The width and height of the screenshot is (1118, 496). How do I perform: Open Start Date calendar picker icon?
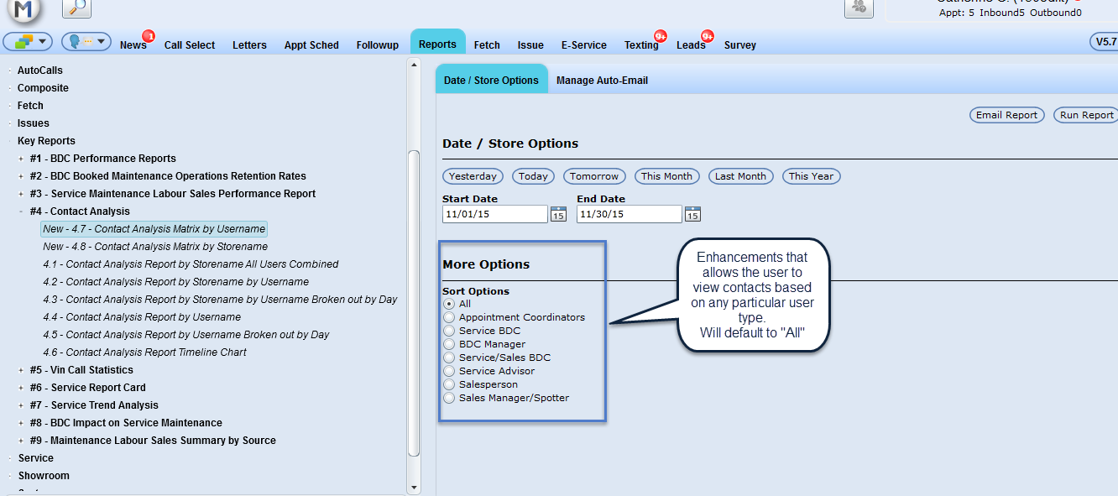click(558, 214)
